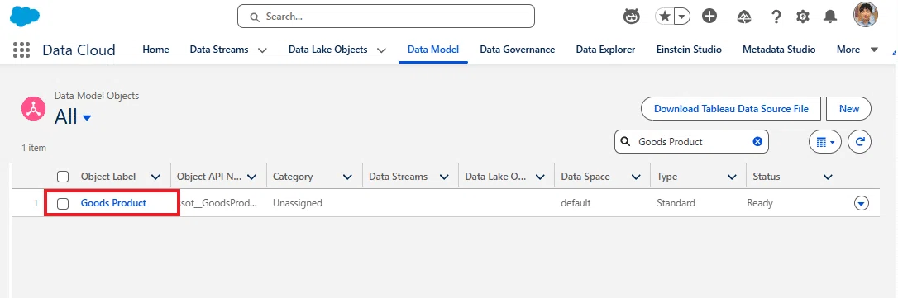Image resolution: width=898 pixels, height=298 pixels.
Task: Open the Select List Display table icon
Action: click(x=824, y=142)
